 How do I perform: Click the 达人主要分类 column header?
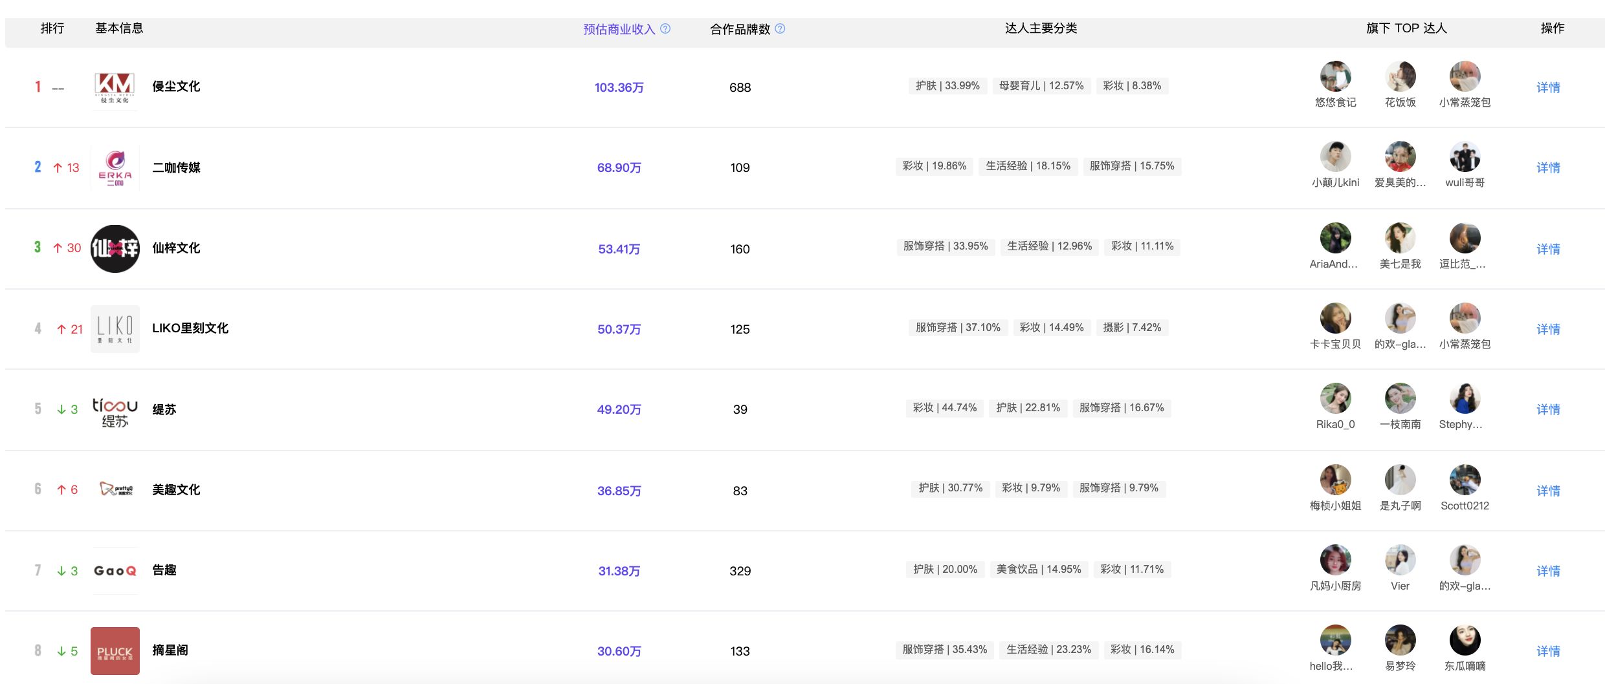(1041, 28)
